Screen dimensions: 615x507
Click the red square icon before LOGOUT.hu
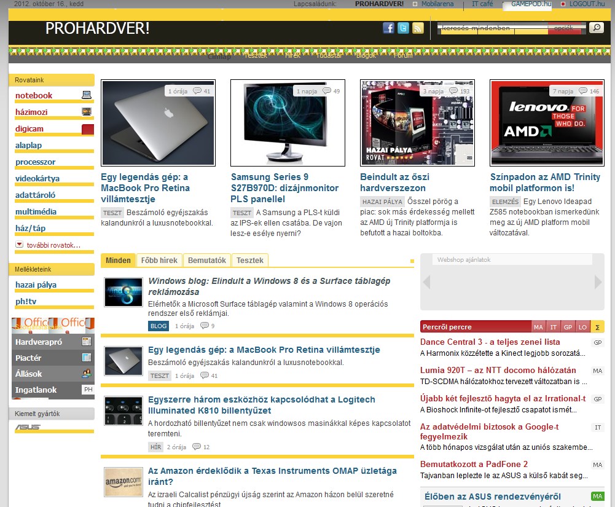click(x=563, y=4)
